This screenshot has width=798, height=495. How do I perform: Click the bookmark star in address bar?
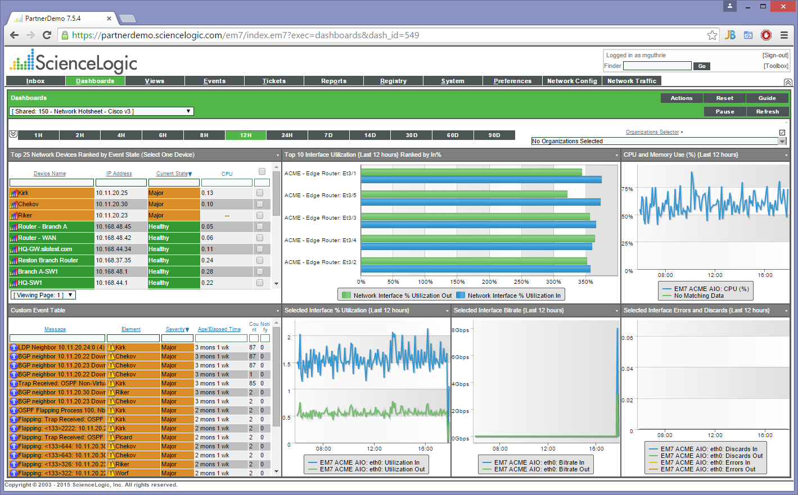(x=712, y=35)
